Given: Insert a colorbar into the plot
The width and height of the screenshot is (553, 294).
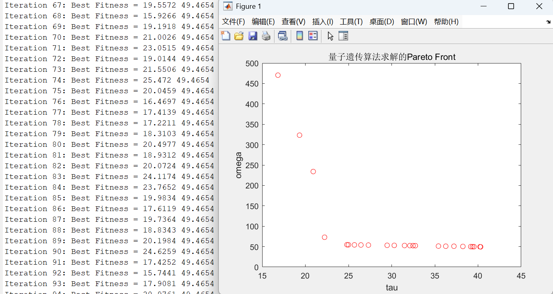Looking at the screenshot, I should (x=300, y=36).
